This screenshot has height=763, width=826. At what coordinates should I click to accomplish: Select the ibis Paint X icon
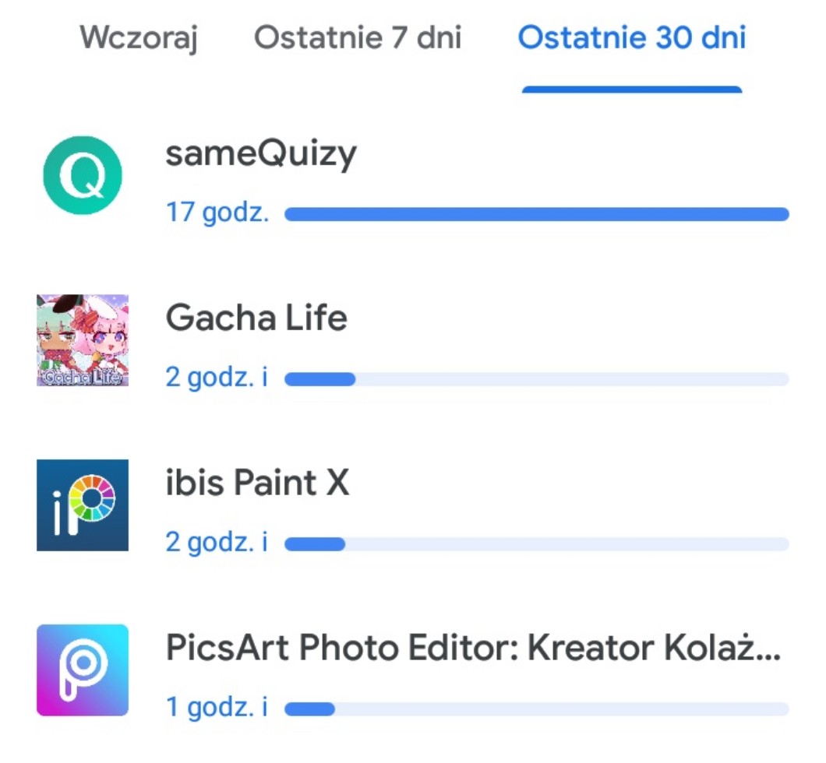[83, 505]
